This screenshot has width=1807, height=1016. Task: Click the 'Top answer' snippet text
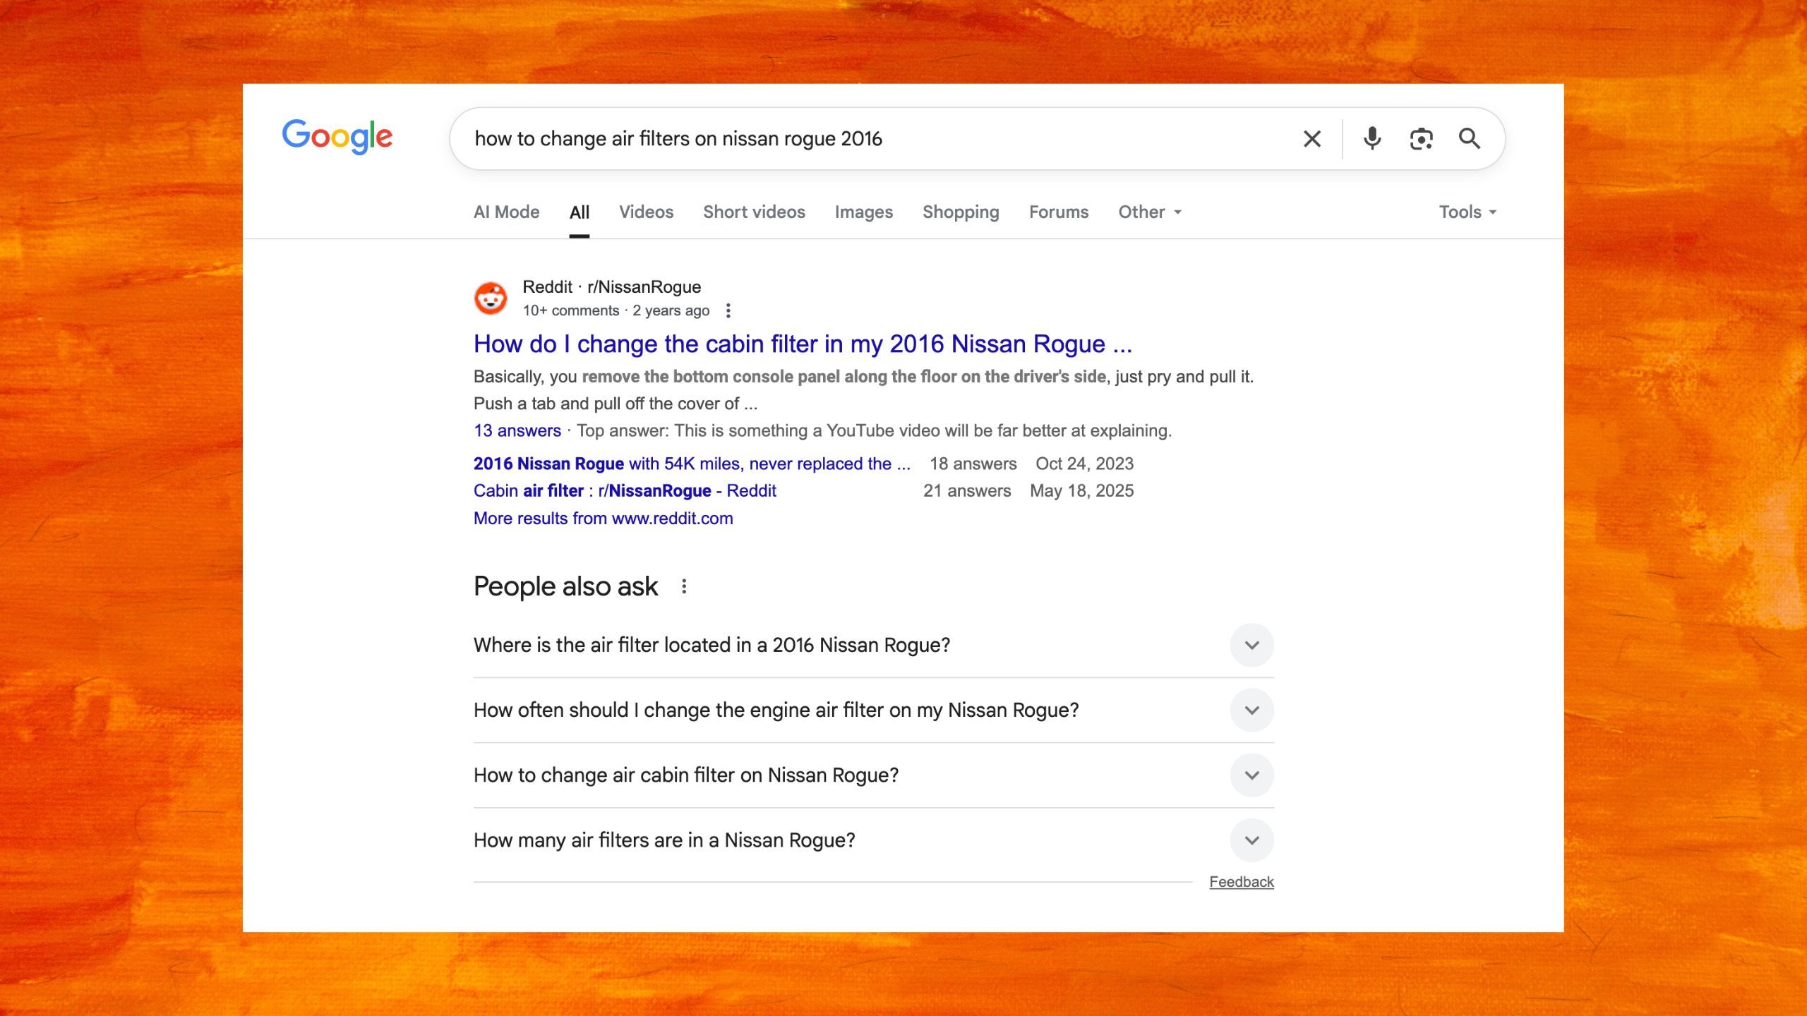click(x=874, y=430)
